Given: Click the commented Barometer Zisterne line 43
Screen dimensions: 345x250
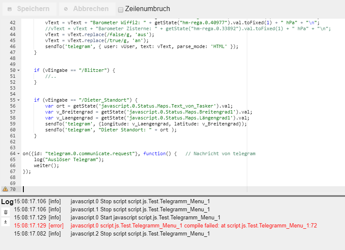Looking at the screenshot, I should click(x=188, y=28).
